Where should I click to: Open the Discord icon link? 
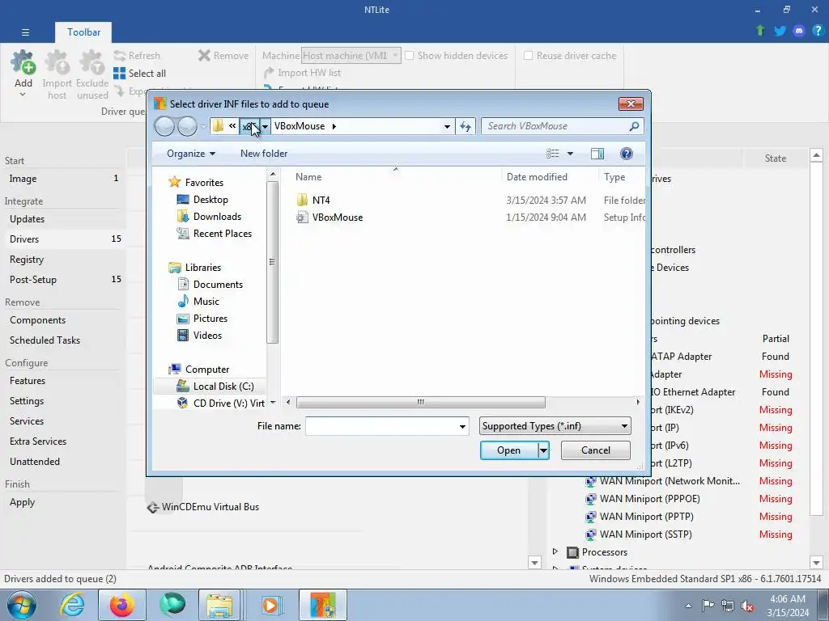[x=799, y=31]
